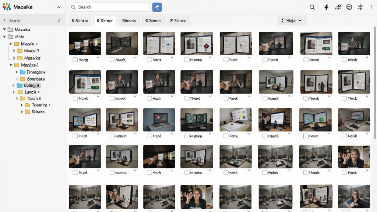Open the comments panel icon in the toolbar
377x212 pixels.
coord(349,7)
